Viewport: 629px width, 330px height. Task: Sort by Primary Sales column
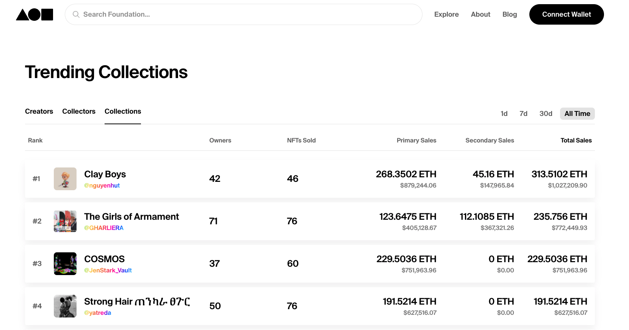coord(416,140)
